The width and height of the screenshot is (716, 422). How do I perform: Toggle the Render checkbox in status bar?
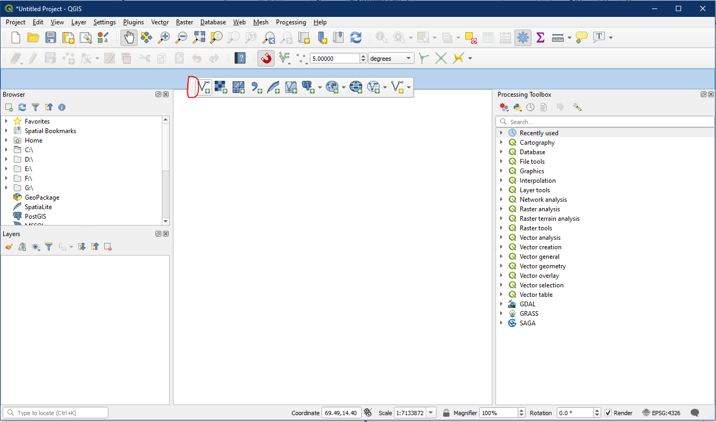pyautogui.click(x=608, y=412)
